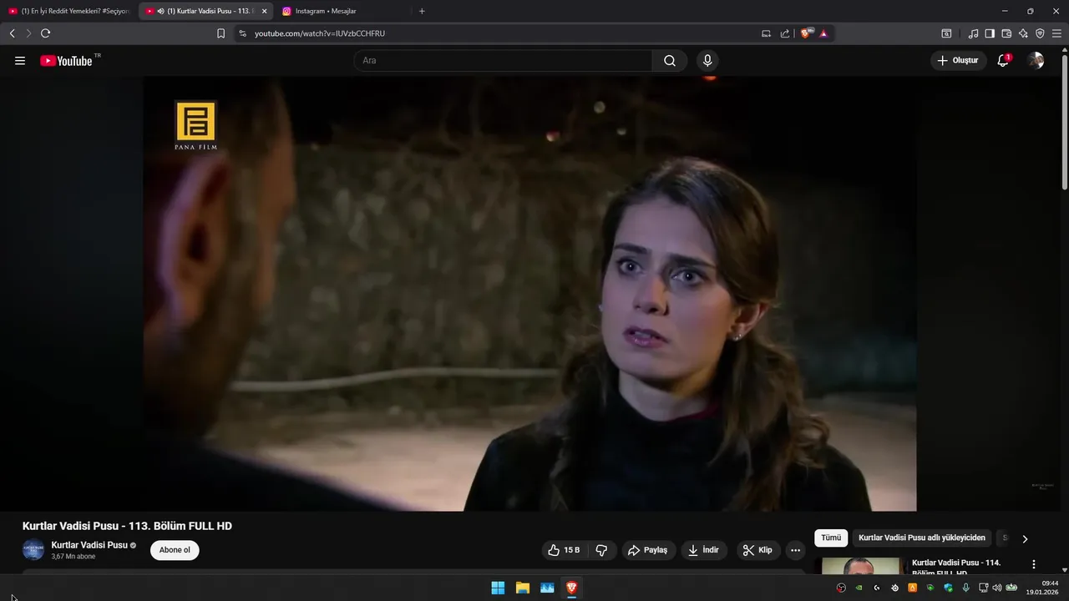
Task: Go forward with the browser forward arrow
Action: click(28, 33)
